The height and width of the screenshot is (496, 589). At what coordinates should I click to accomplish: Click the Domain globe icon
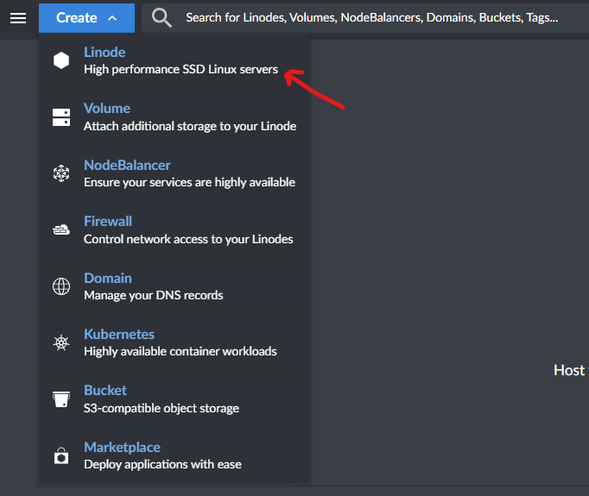(61, 286)
